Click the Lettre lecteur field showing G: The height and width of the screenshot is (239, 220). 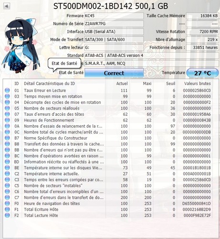(x=114, y=47)
